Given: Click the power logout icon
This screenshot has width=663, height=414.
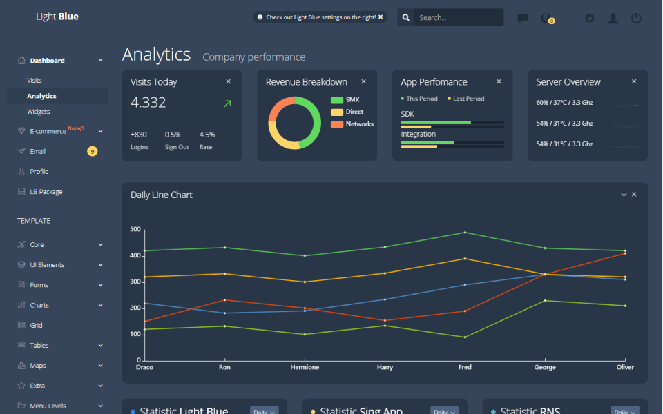Looking at the screenshot, I should [636, 19].
